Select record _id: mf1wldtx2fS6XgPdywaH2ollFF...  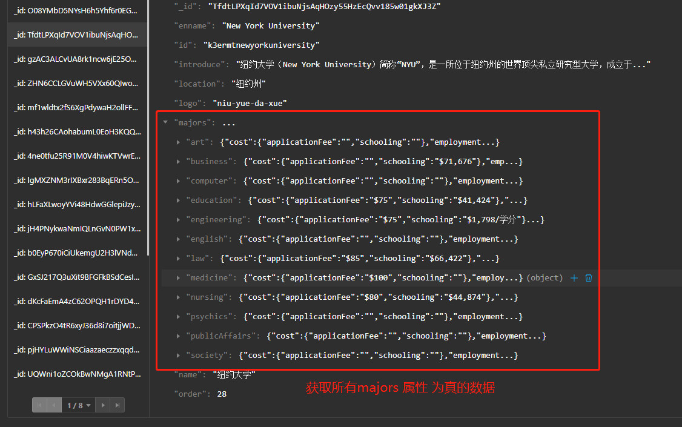78,107
